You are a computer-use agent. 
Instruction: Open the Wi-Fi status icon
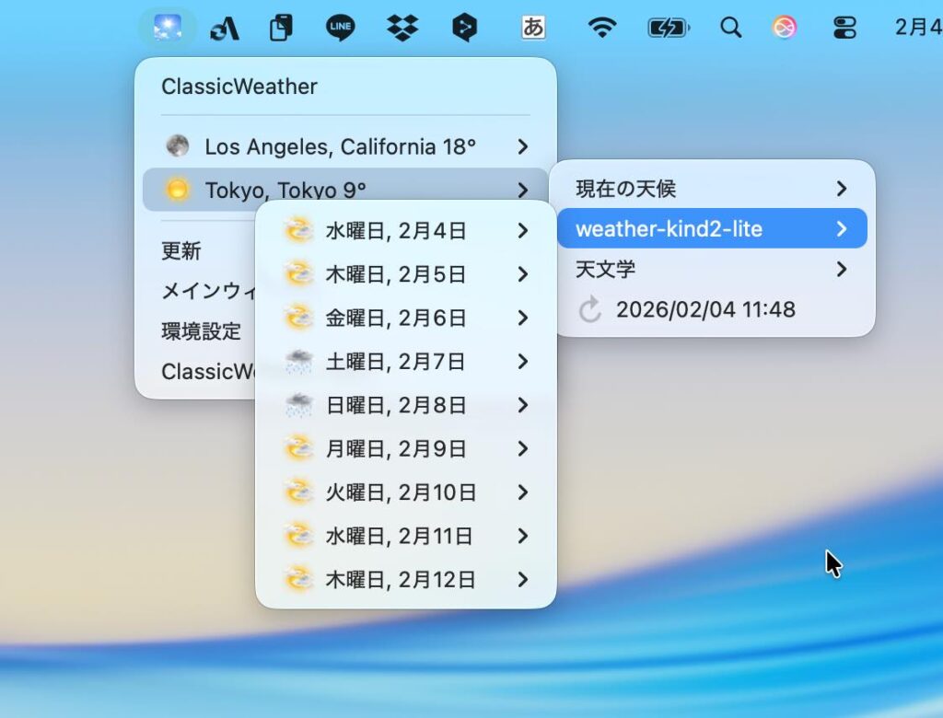click(601, 28)
